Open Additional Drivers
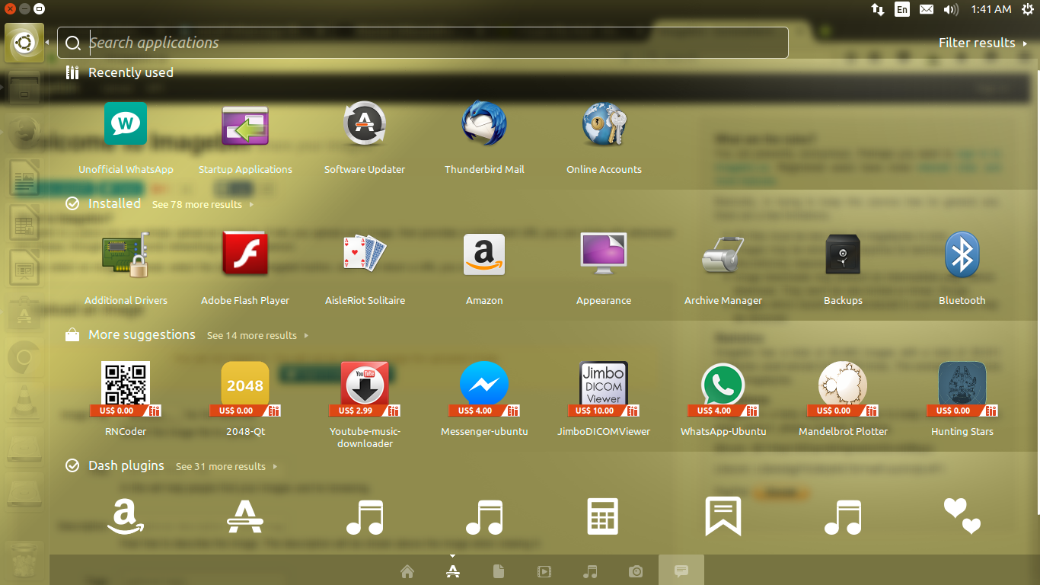The width and height of the screenshot is (1040, 585). [x=126, y=268]
